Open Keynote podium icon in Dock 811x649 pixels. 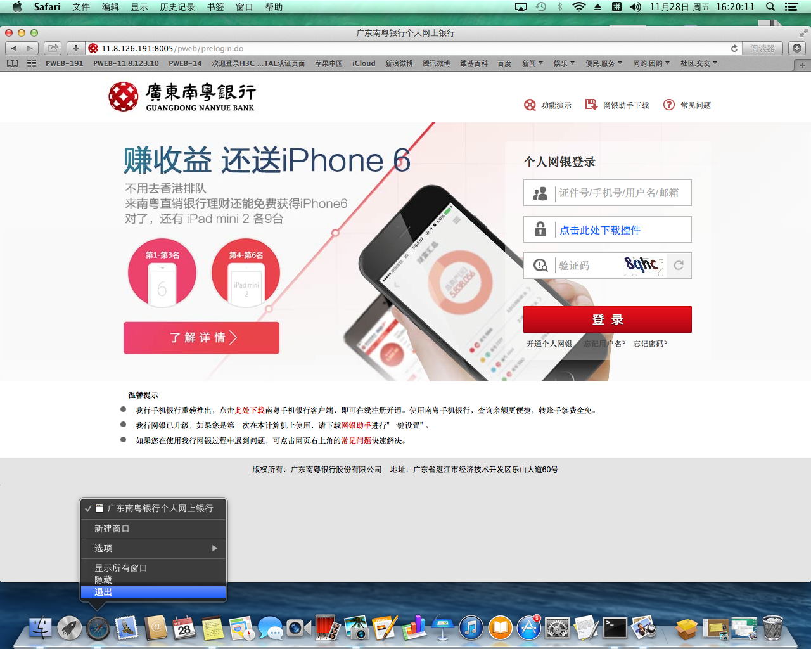pos(443,628)
